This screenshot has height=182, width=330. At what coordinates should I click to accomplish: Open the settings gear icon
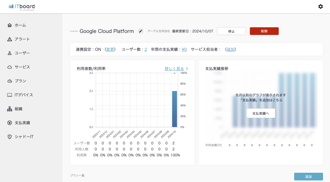[x=320, y=6]
